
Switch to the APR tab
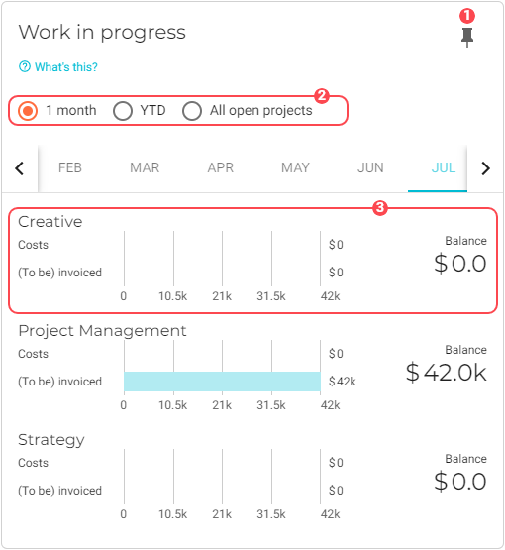[x=221, y=168]
